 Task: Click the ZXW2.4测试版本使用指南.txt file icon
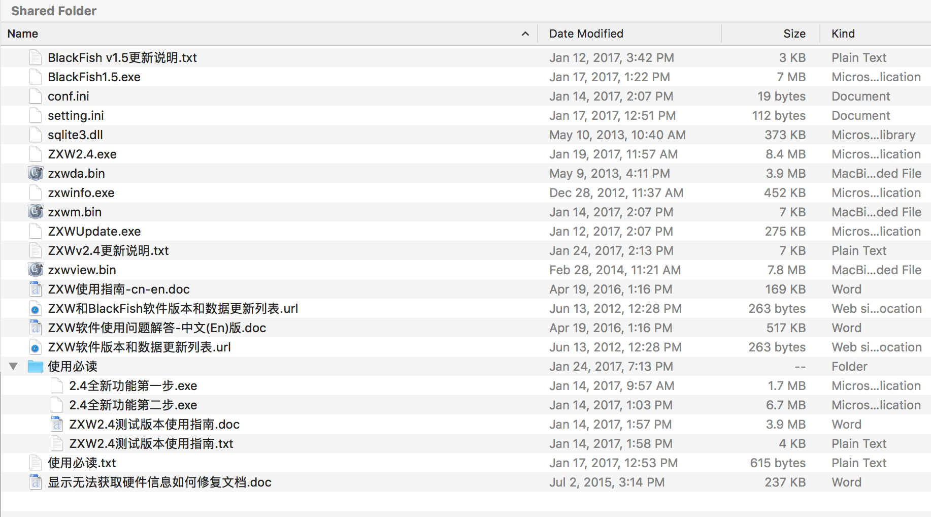[57, 443]
